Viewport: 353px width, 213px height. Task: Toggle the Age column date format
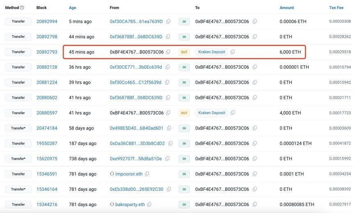73,8
